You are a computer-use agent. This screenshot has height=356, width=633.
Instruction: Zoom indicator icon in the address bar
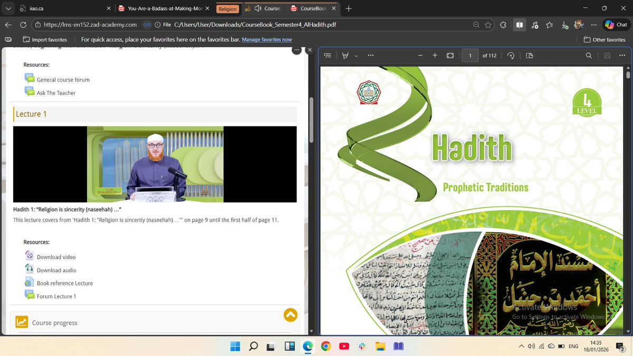476,25
